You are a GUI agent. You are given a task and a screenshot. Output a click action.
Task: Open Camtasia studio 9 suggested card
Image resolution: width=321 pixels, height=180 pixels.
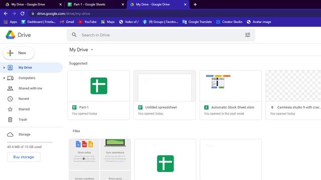pos(293,95)
